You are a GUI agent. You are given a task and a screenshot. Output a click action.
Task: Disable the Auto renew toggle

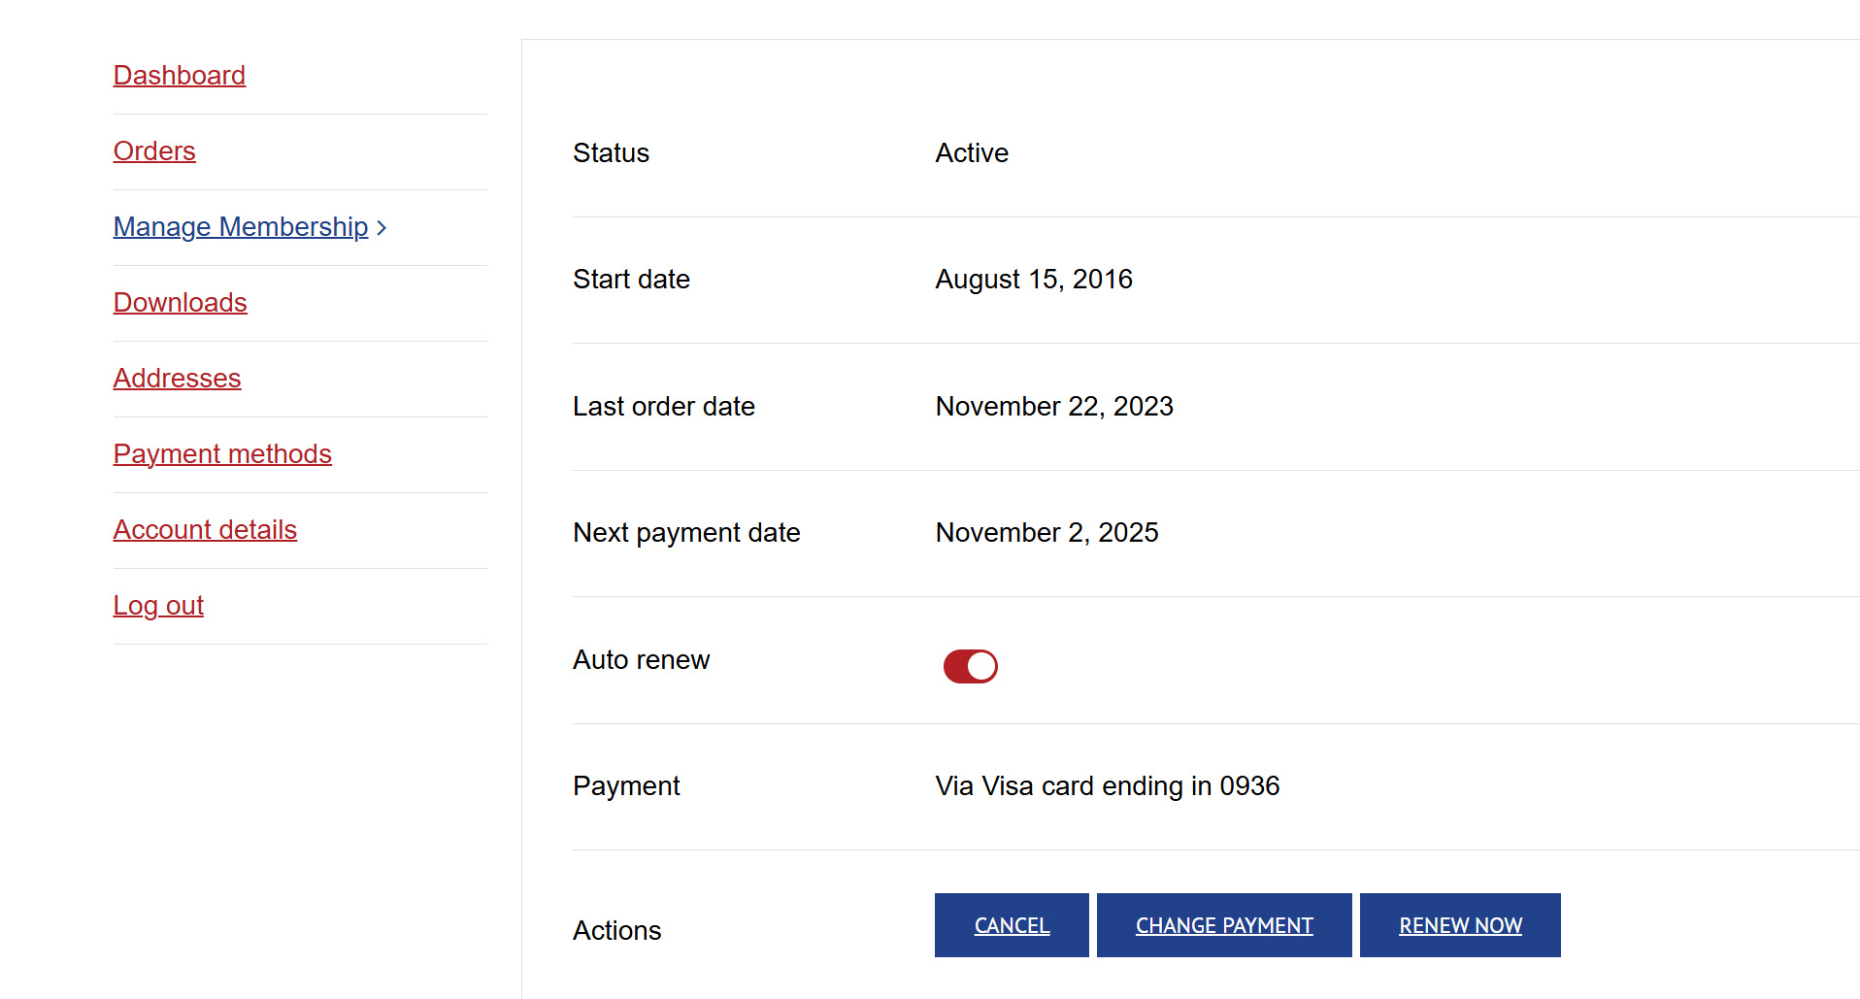coord(970,667)
